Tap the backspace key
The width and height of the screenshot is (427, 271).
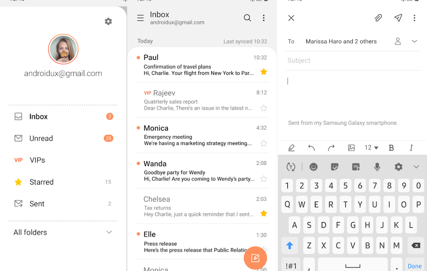[x=416, y=245]
